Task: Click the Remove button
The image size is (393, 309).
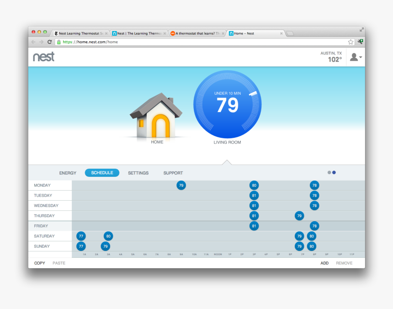Action: pyautogui.click(x=344, y=263)
